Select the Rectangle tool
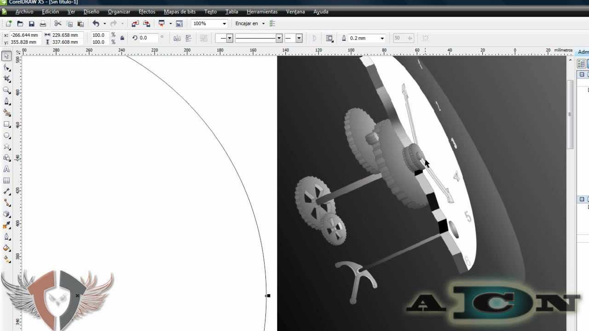The height and width of the screenshot is (331, 589). [6, 124]
